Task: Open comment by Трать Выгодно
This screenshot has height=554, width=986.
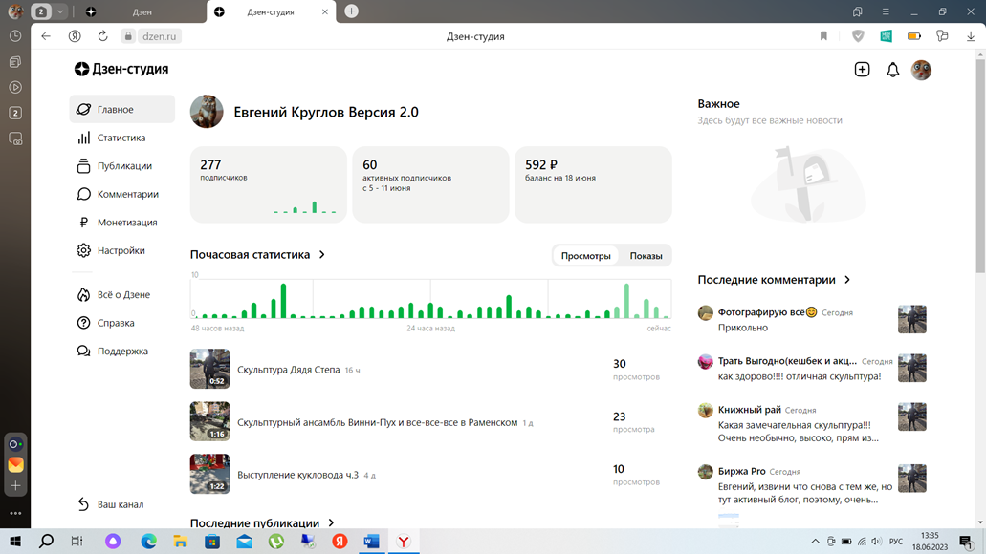Action: click(812, 369)
